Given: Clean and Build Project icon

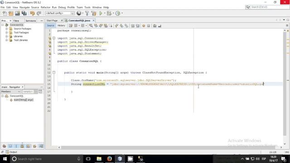Looking at the screenshot, I should click(94, 13).
